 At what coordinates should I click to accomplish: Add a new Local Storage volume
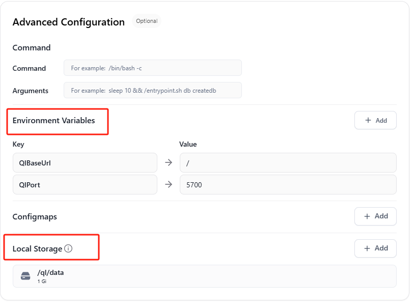(375, 248)
